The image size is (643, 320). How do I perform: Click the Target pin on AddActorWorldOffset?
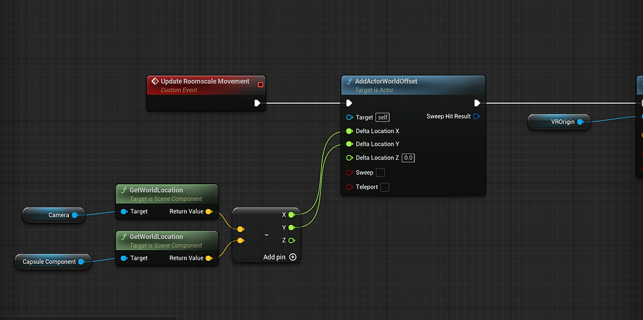pyautogui.click(x=349, y=117)
